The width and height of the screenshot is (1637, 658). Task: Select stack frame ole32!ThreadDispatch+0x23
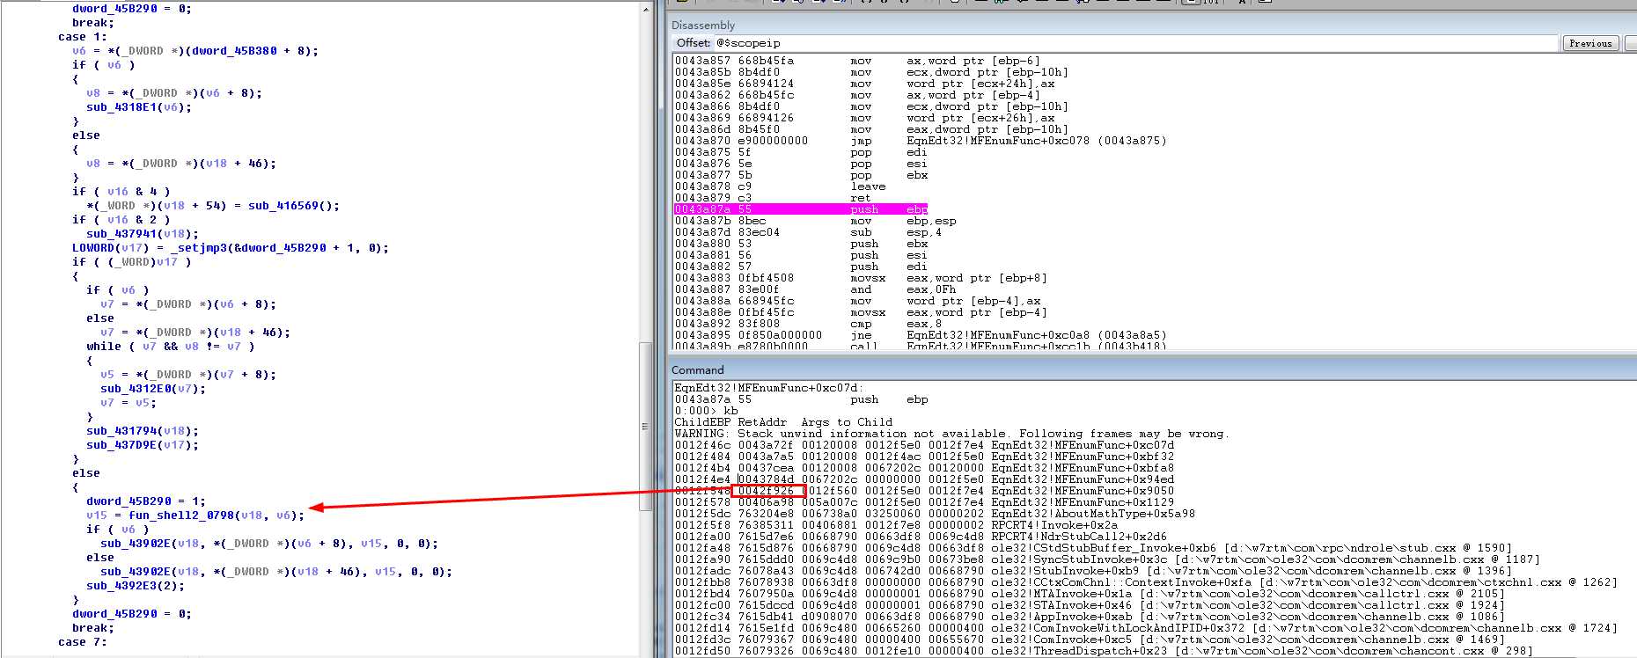[1104, 651]
